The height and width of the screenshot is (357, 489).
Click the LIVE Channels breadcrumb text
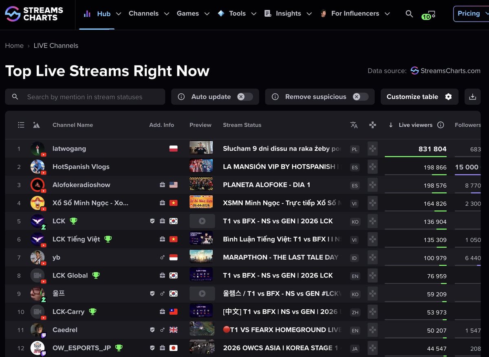point(56,46)
